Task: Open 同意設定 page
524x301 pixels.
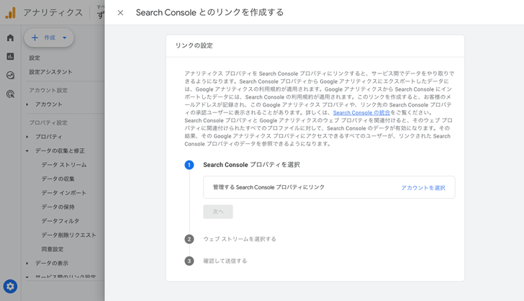Action: click(52, 249)
